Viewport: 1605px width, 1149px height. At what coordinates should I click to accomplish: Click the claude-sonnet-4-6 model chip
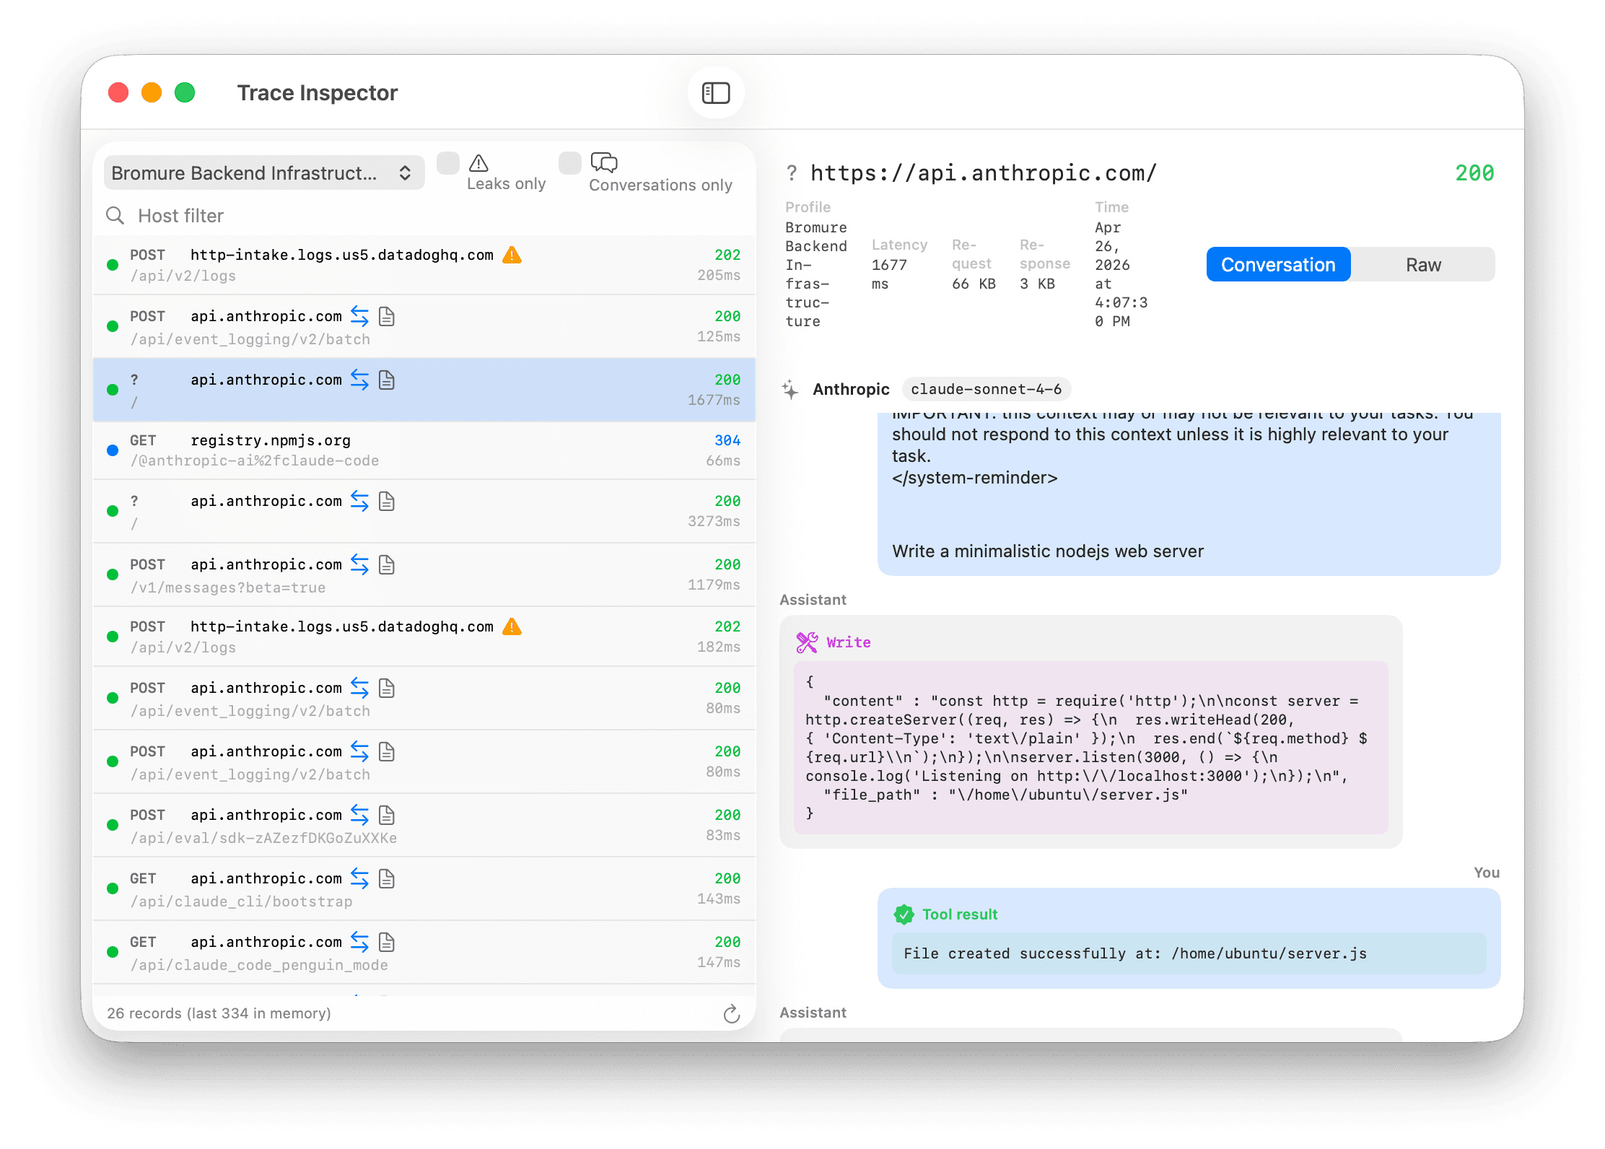pyautogui.click(x=987, y=389)
